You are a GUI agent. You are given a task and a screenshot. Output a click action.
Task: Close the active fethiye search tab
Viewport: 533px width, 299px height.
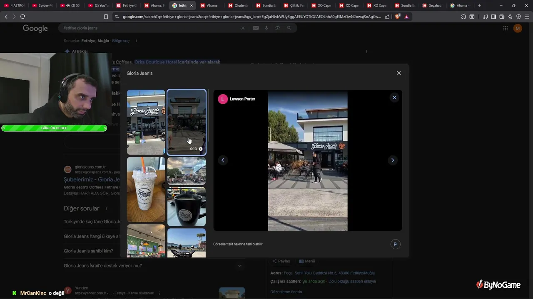[192, 5]
